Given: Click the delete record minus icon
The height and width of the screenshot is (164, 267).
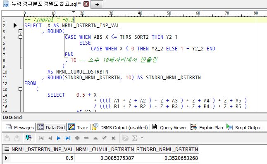Looking at the screenshot, I should pyautogui.click(x=86, y=138).
